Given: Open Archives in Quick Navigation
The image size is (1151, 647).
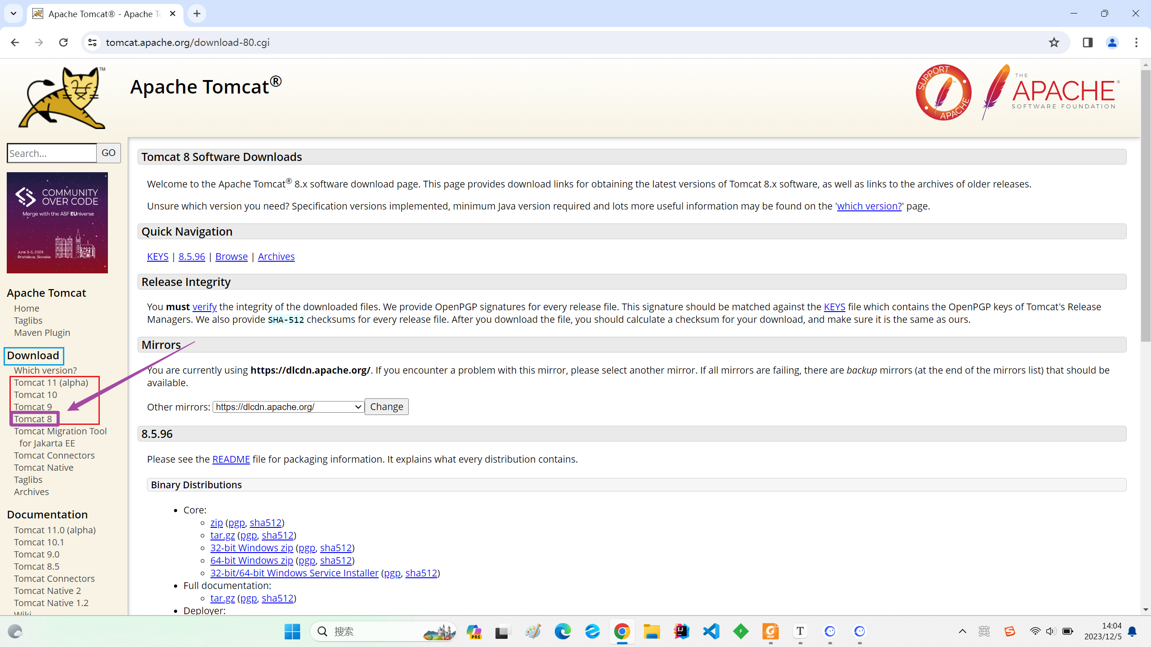Looking at the screenshot, I should 276,256.
